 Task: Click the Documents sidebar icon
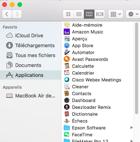9,65
